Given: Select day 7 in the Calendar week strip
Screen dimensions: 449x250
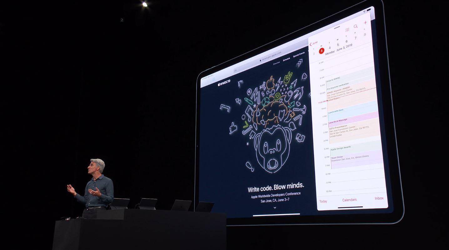Looking at the screenshot, I should pyautogui.click(x=355, y=38).
